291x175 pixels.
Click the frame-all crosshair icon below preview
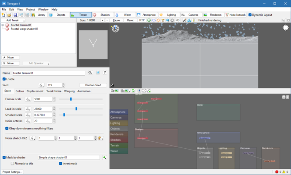tap(144, 91)
